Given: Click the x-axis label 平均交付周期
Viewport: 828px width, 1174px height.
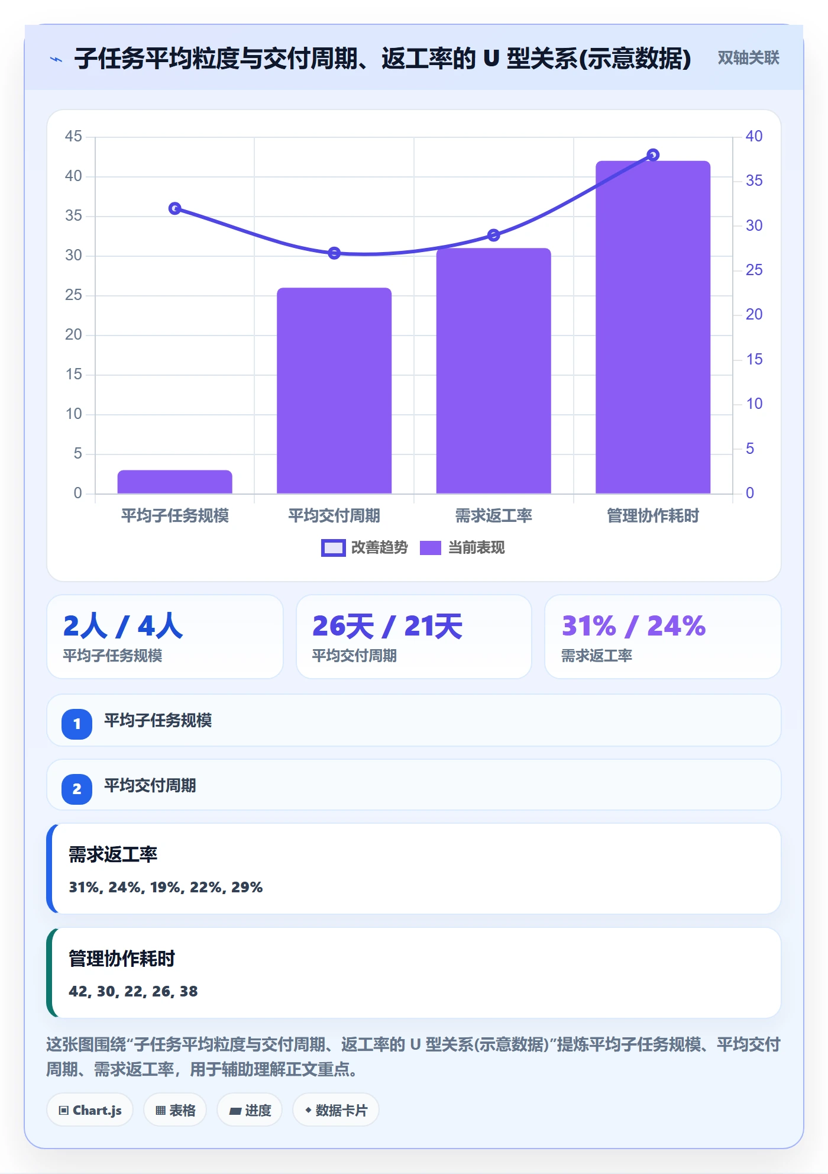Looking at the screenshot, I should [334, 516].
